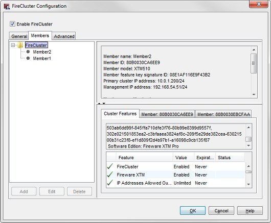271x223 pixels.
Task: Click the split pane collapse-up arrow
Action: [99, 104]
